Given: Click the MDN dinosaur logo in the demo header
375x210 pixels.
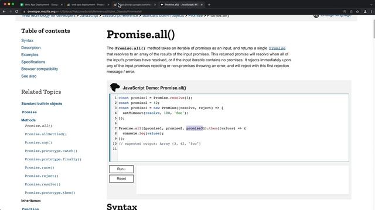Looking at the screenshot, I should [115, 87].
